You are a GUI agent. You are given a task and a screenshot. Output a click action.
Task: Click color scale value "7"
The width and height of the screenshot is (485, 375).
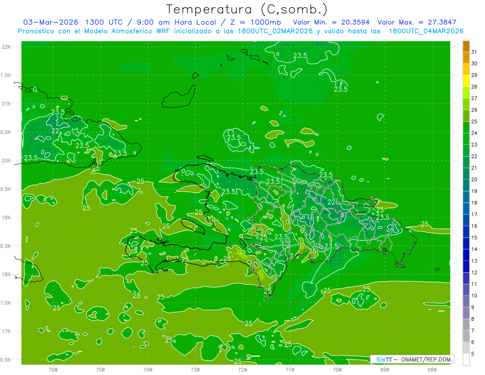tap(473, 331)
